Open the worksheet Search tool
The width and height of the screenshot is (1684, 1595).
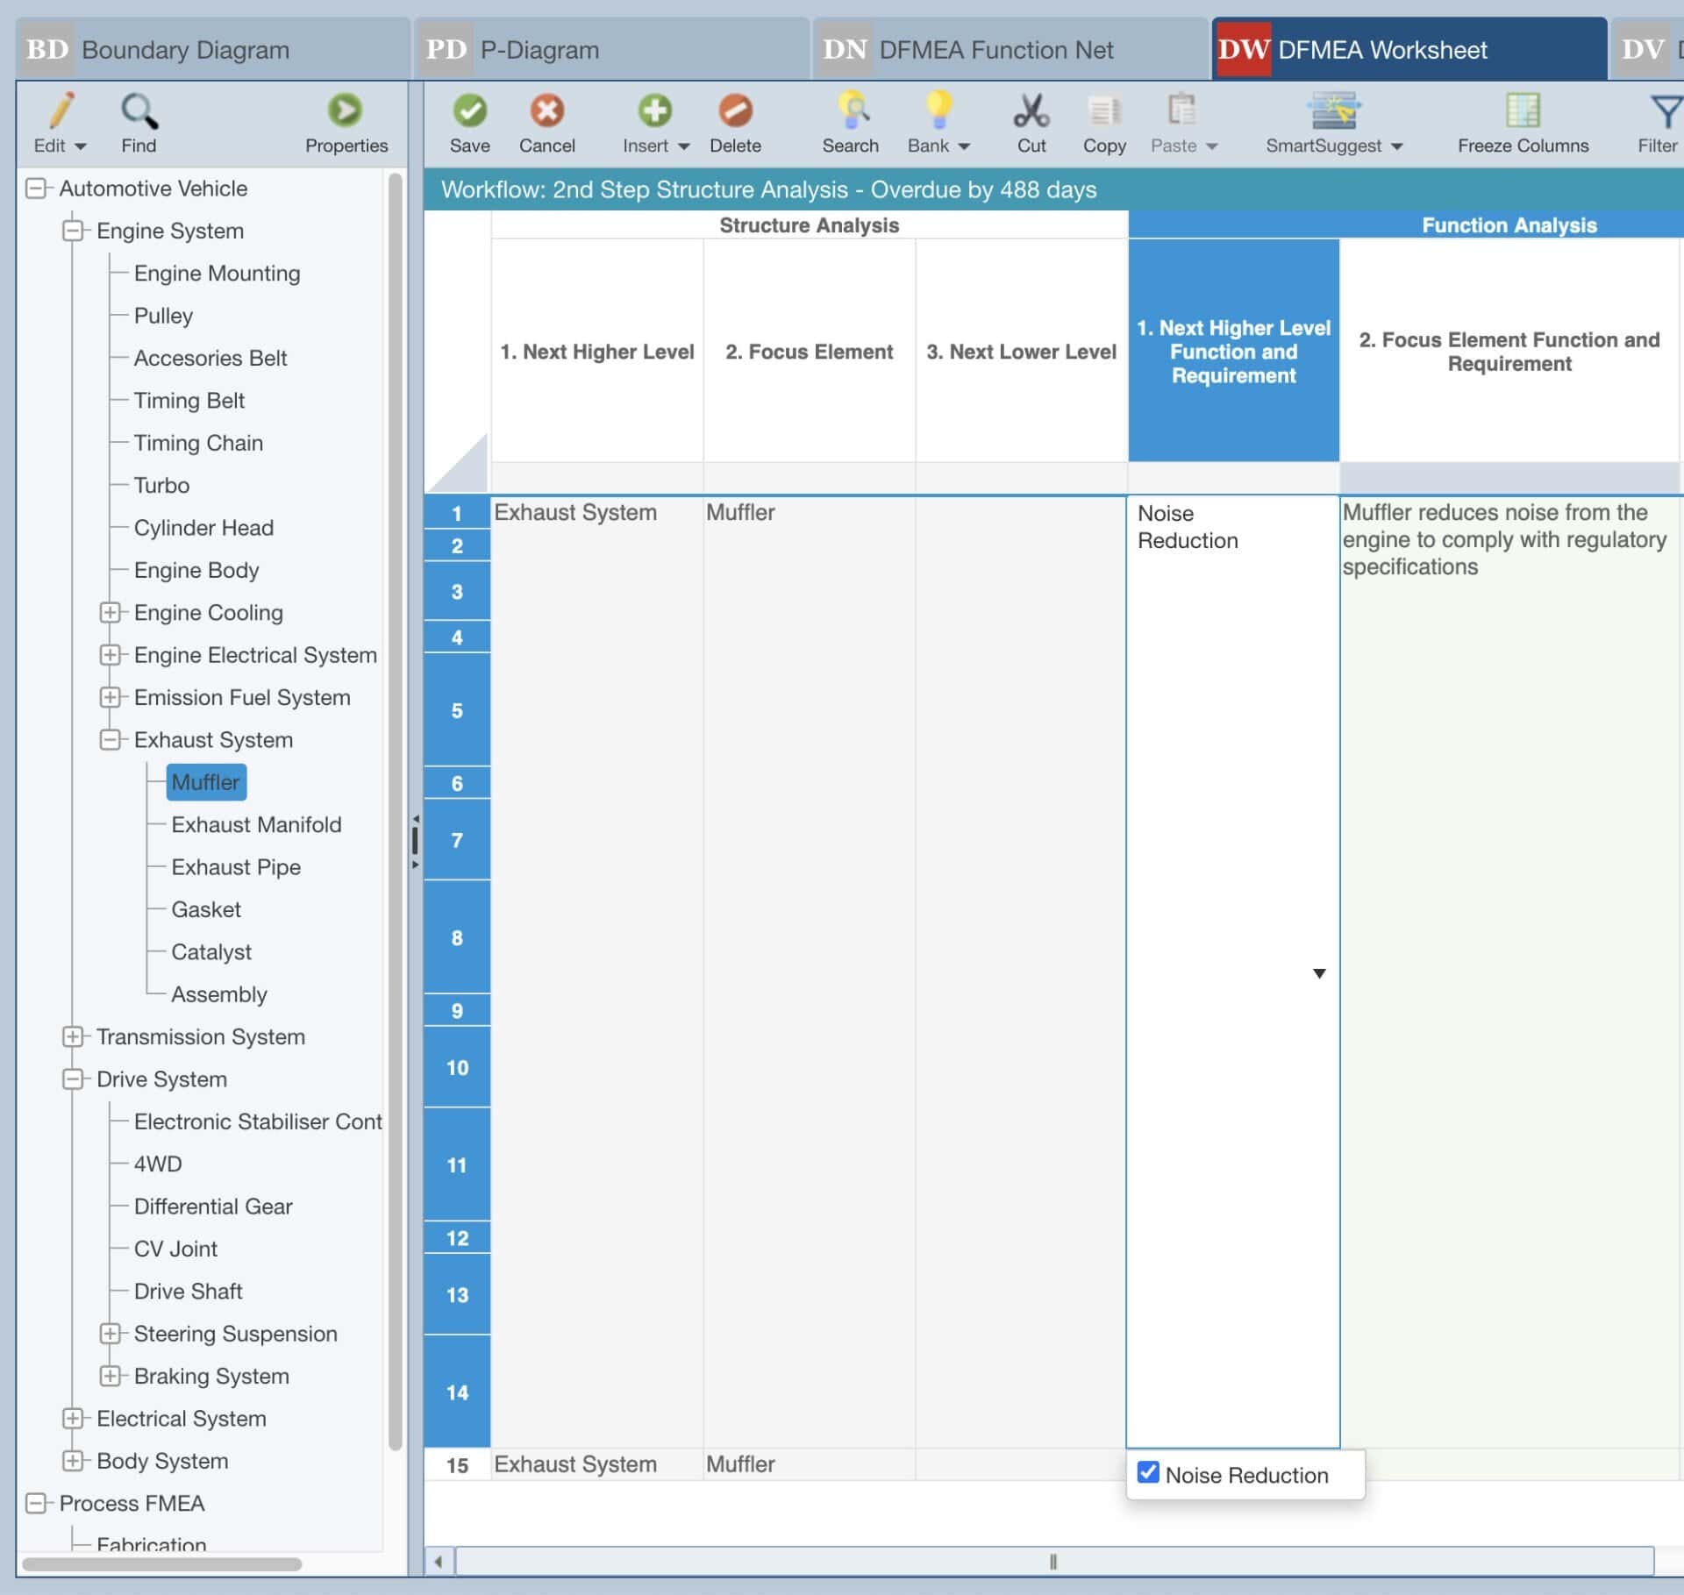(x=849, y=123)
